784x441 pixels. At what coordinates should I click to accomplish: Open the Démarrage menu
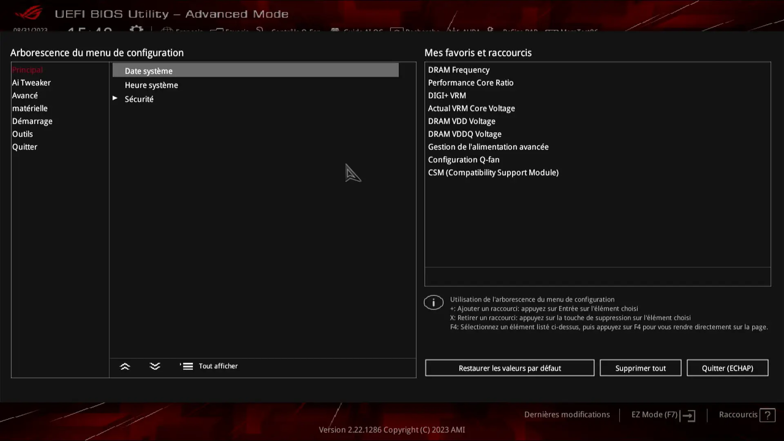click(x=32, y=121)
